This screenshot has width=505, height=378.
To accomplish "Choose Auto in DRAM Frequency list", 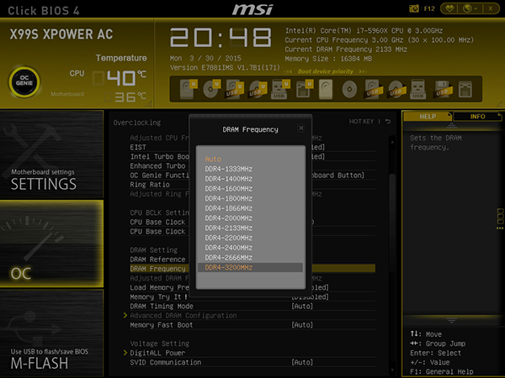I will point(250,159).
